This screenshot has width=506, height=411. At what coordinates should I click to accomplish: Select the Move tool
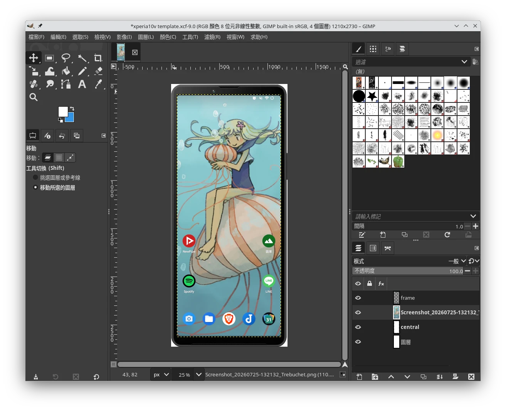coord(34,58)
